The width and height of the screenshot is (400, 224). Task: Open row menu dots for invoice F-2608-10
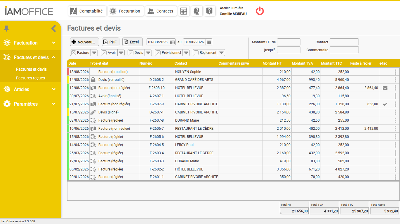click(x=396, y=88)
